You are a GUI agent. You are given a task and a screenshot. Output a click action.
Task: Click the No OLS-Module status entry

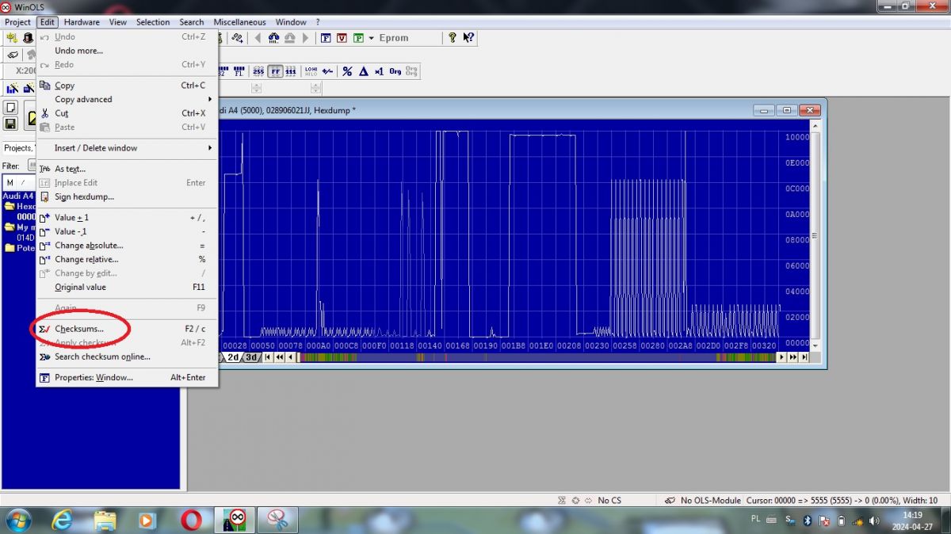[711, 501]
